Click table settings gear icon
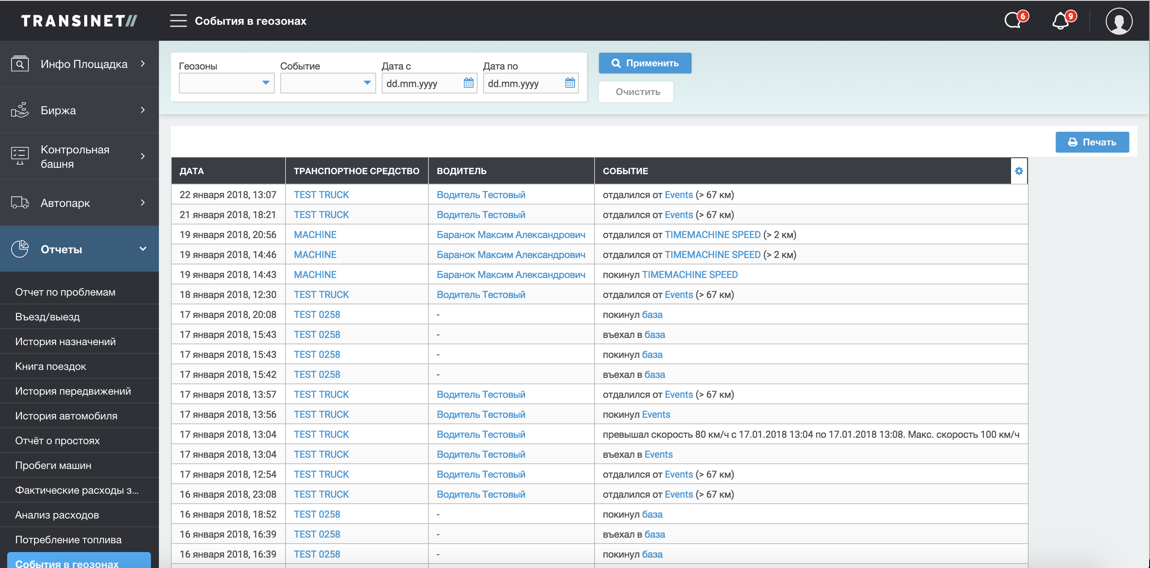1150x568 pixels. 1019,171
